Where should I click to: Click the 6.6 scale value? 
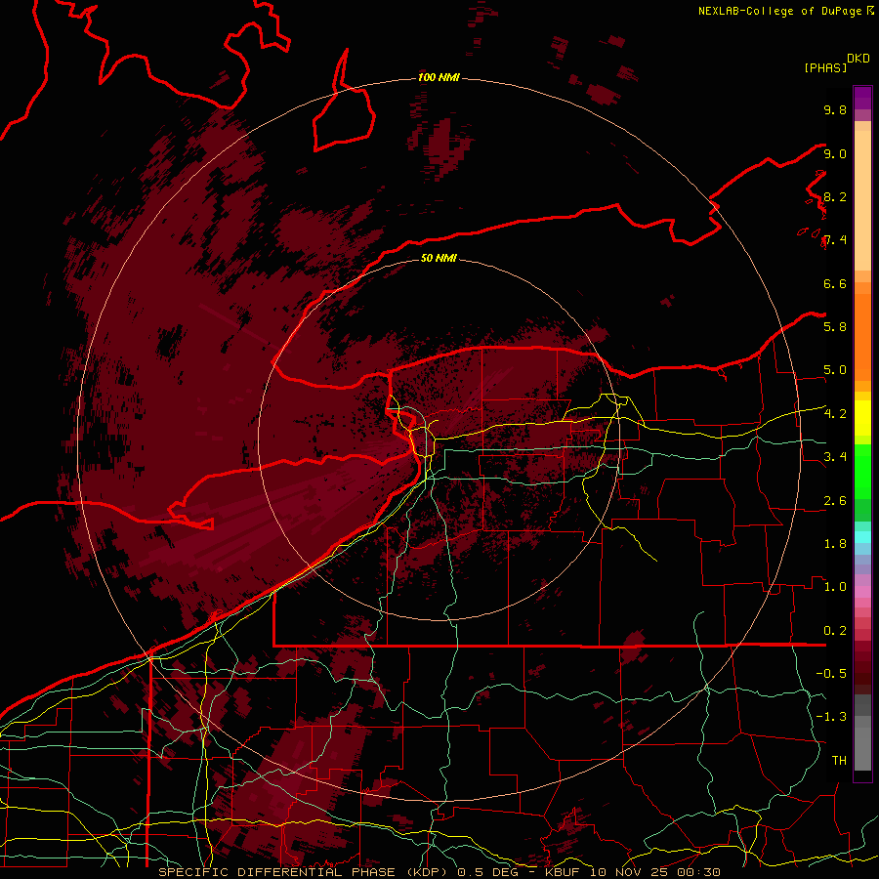point(835,283)
